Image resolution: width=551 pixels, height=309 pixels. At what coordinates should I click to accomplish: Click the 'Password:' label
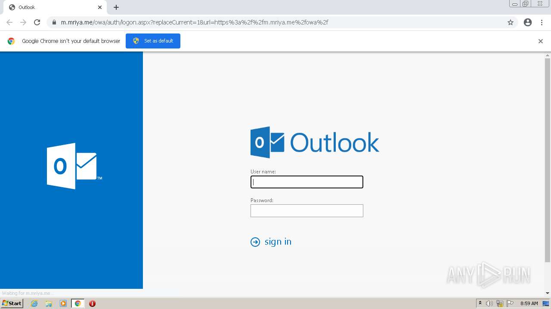tap(262, 200)
